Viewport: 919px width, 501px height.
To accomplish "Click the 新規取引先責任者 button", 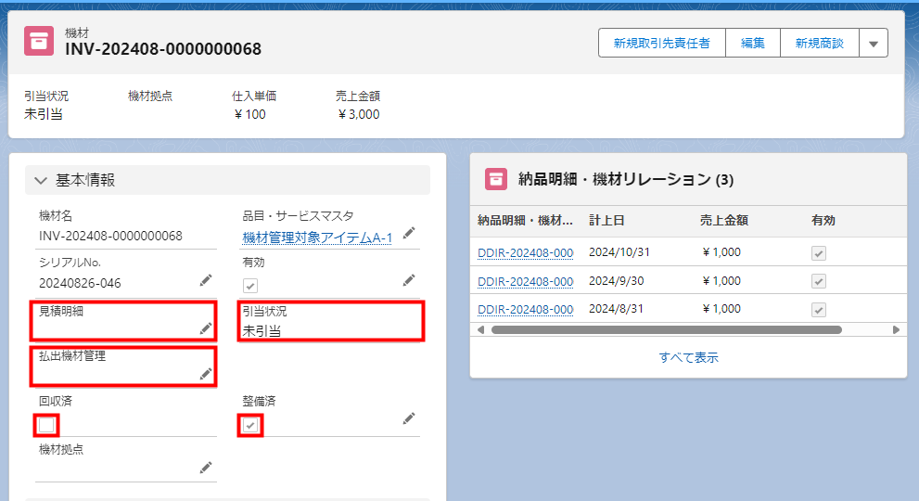I will [x=661, y=43].
